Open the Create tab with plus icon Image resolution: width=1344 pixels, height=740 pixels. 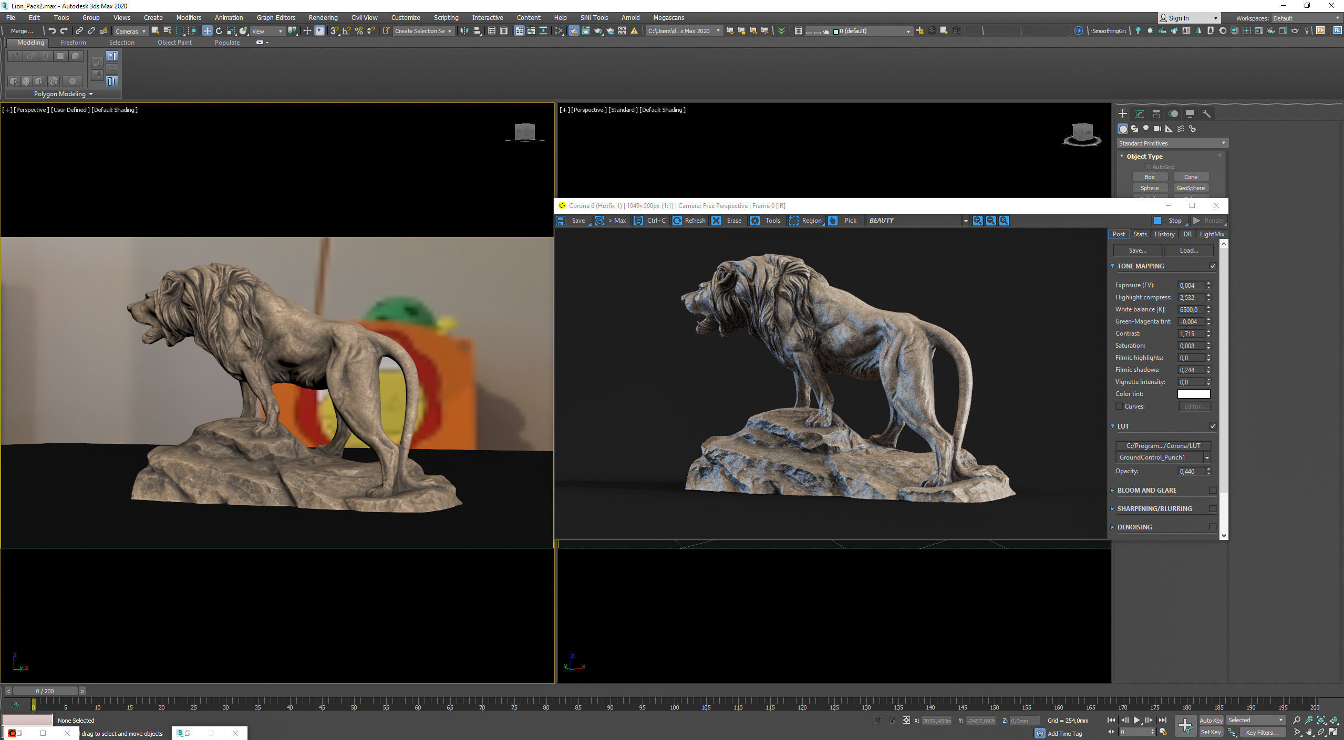(x=1123, y=113)
